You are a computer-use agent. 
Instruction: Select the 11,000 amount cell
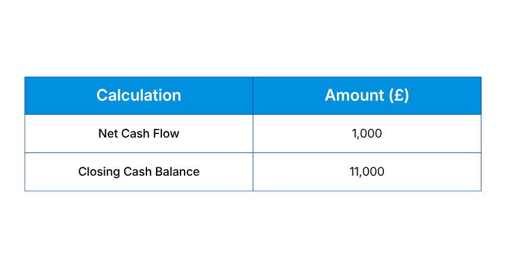(x=367, y=172)
